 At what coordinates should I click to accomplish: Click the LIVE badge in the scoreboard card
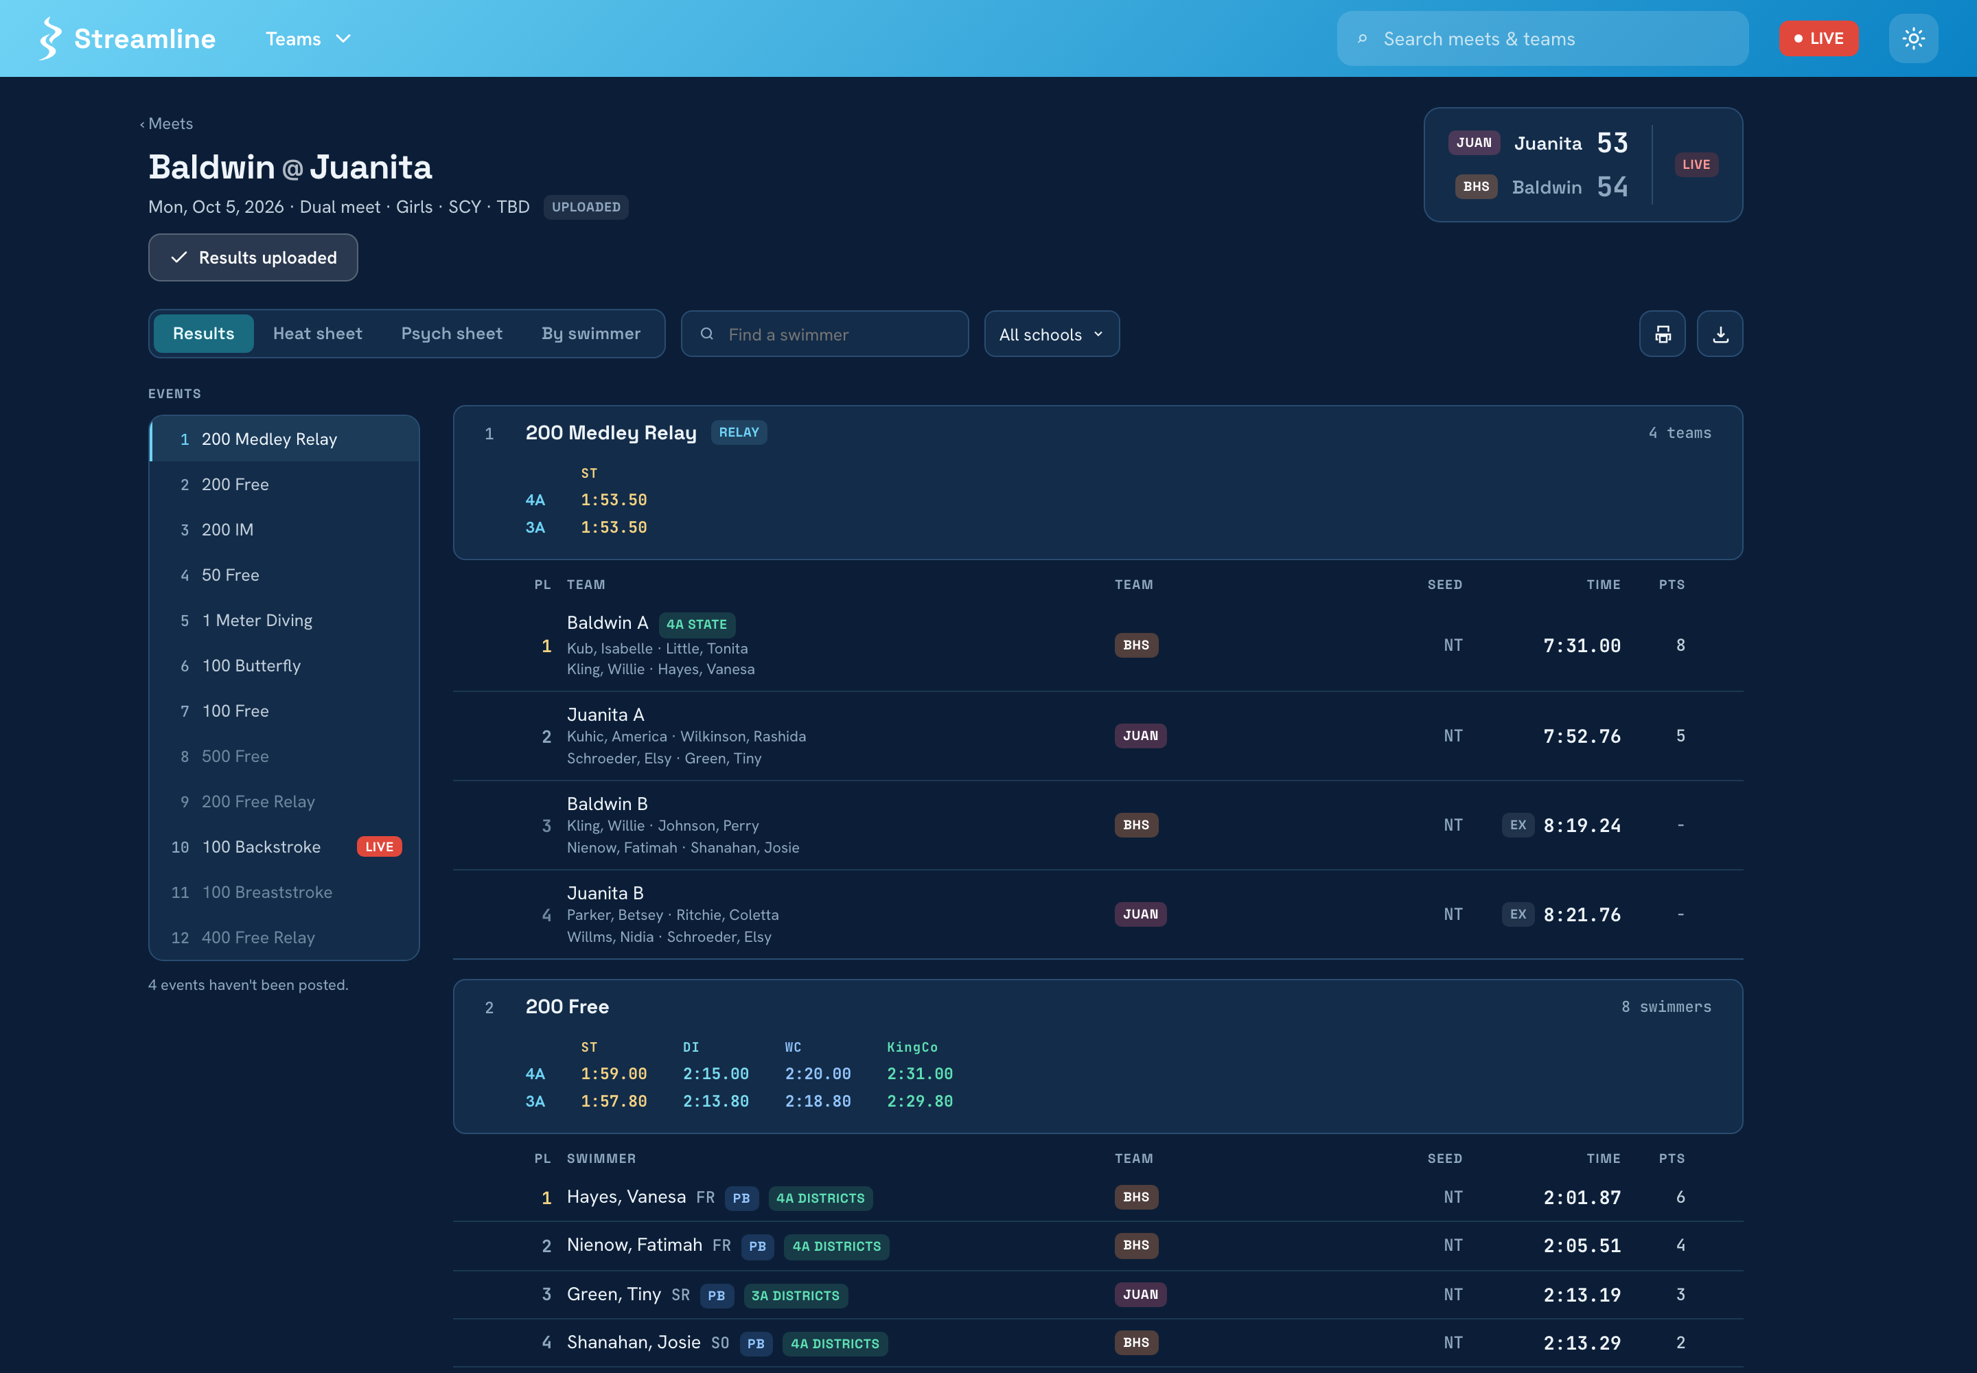1696,164
